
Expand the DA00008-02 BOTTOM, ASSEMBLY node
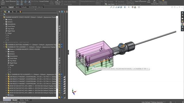click(4, 45)
